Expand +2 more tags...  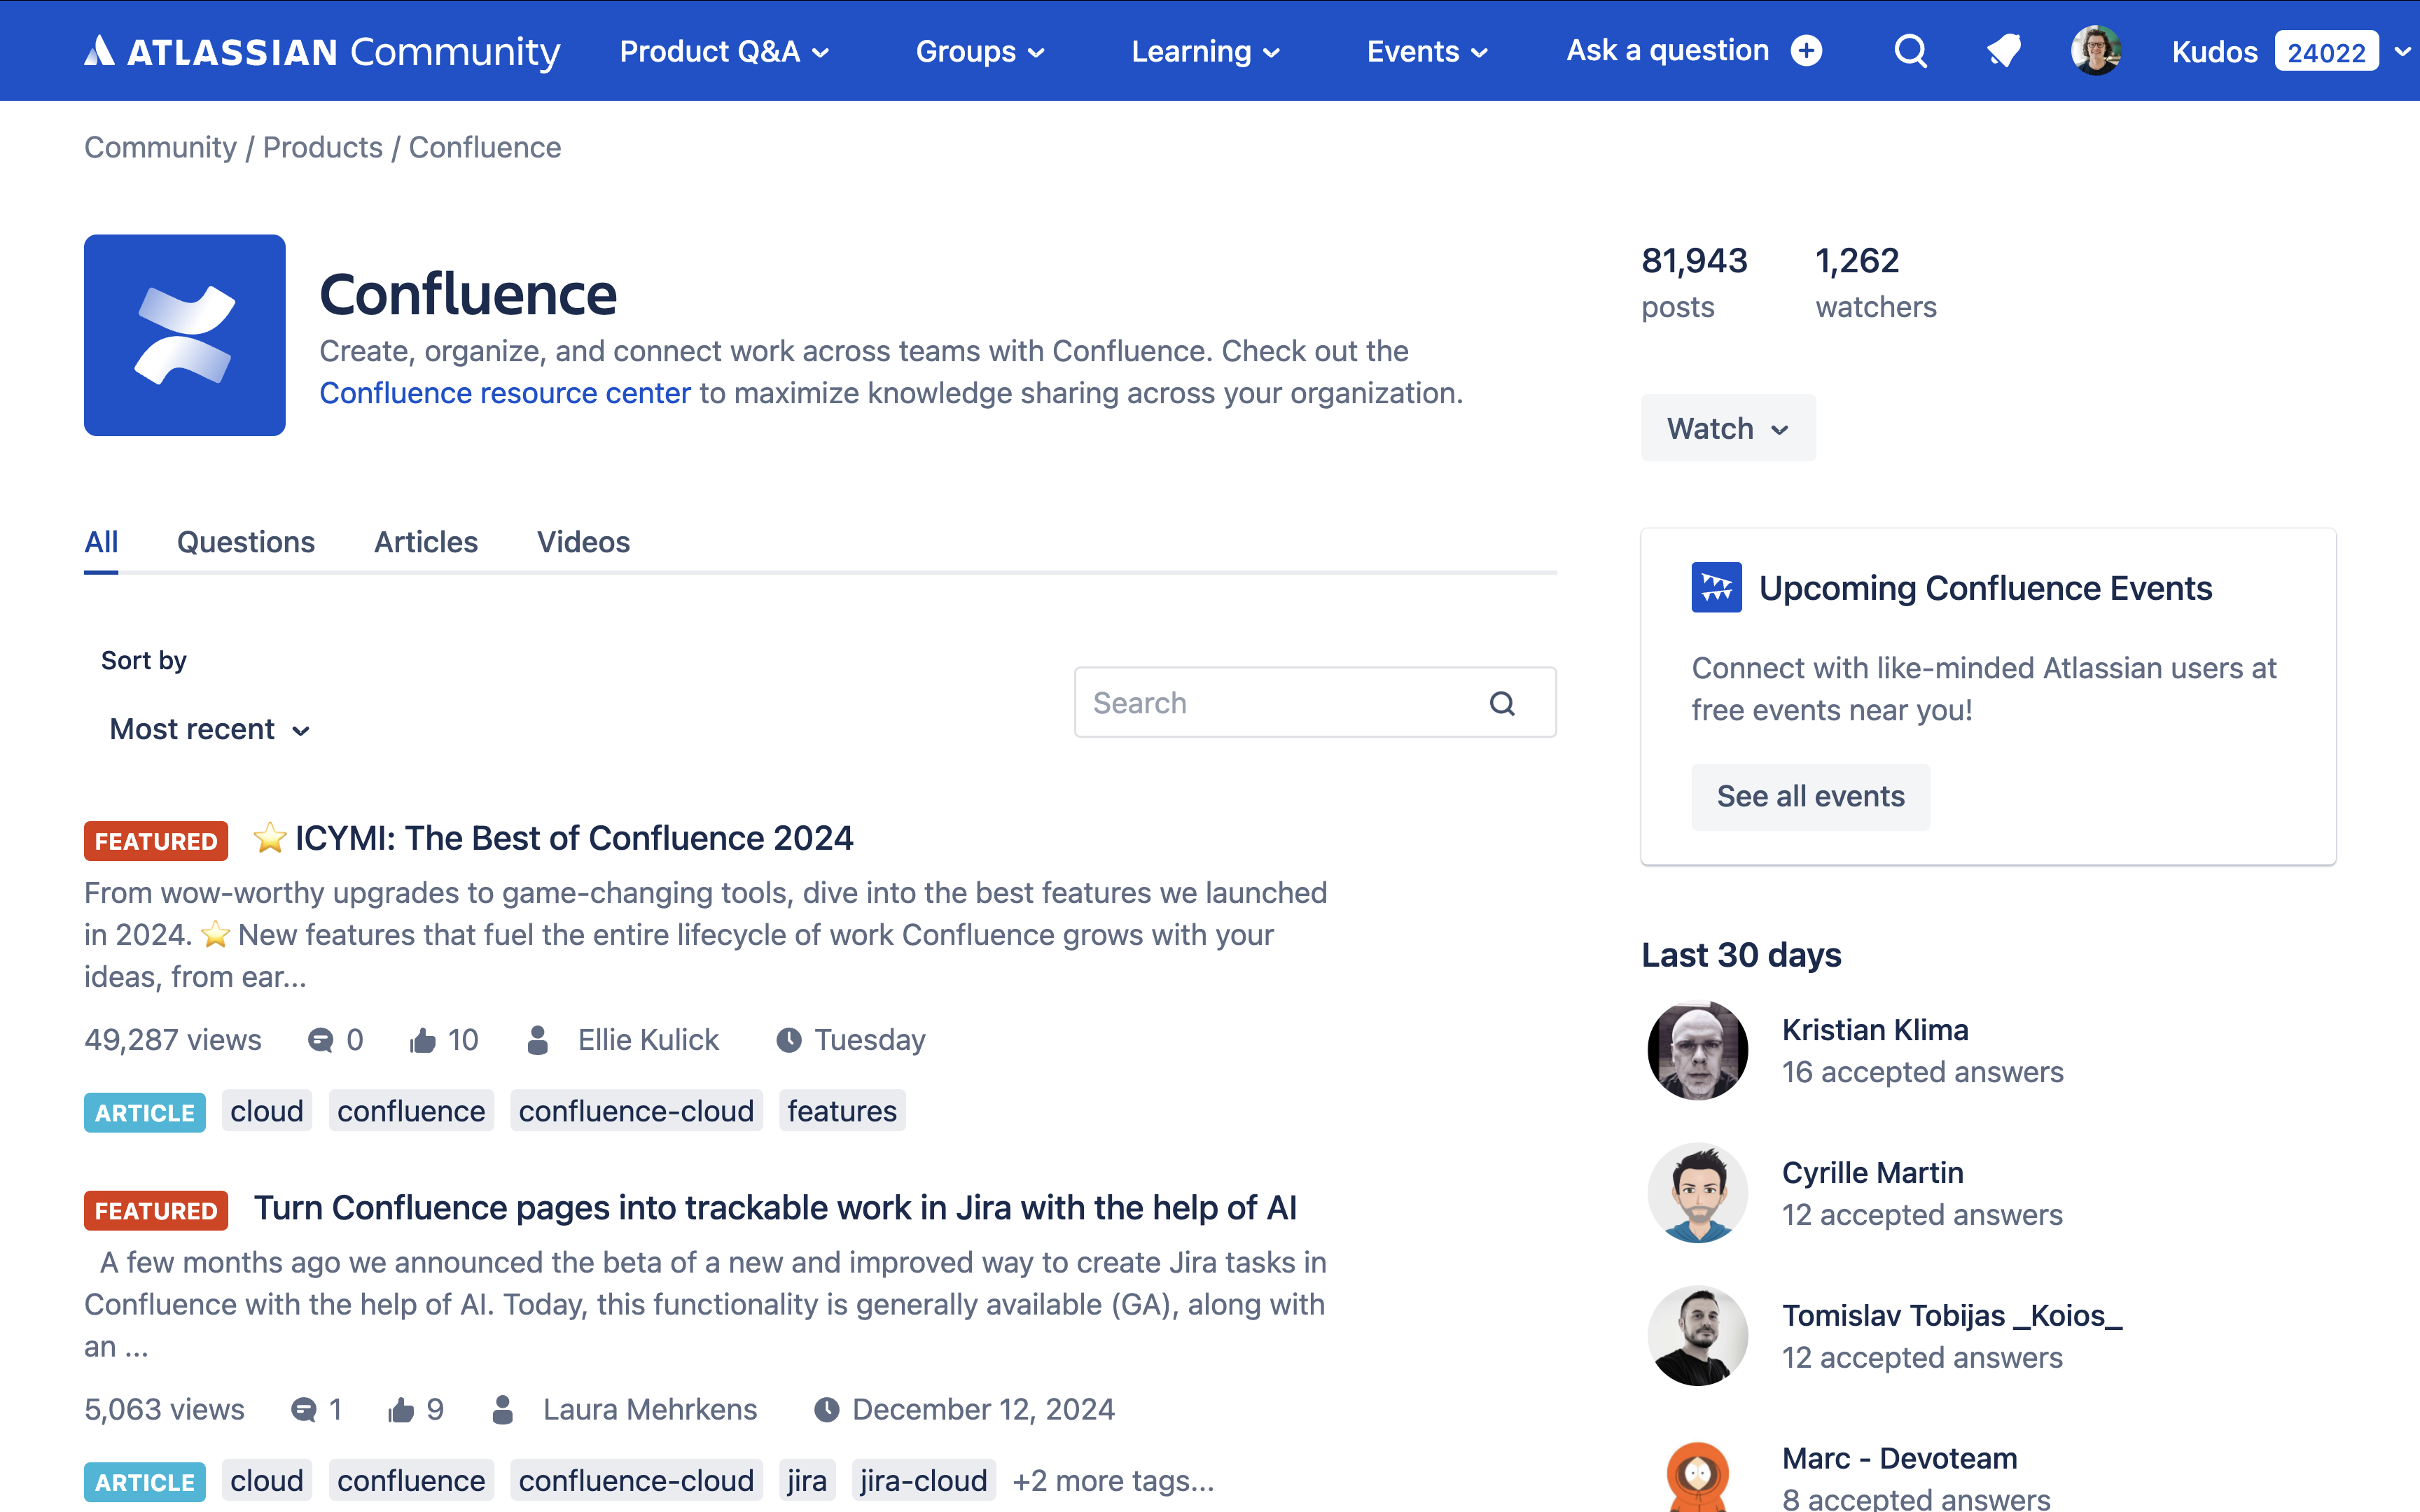(1113, 1481)
